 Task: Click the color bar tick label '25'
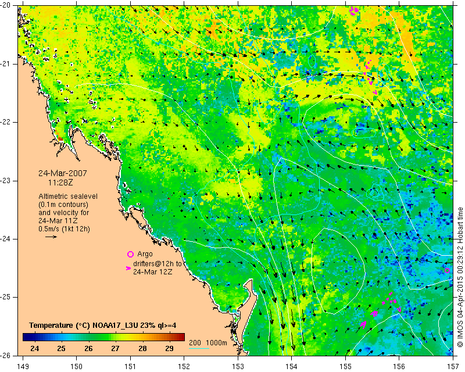coord(62,348)
